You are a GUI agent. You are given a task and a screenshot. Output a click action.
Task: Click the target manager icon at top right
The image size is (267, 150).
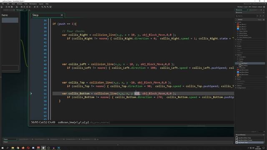(264, 7)
